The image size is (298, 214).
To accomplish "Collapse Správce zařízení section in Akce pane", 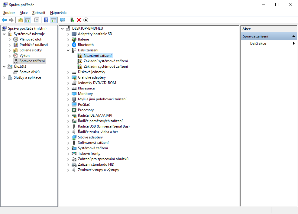I will (x=293, y=36).
